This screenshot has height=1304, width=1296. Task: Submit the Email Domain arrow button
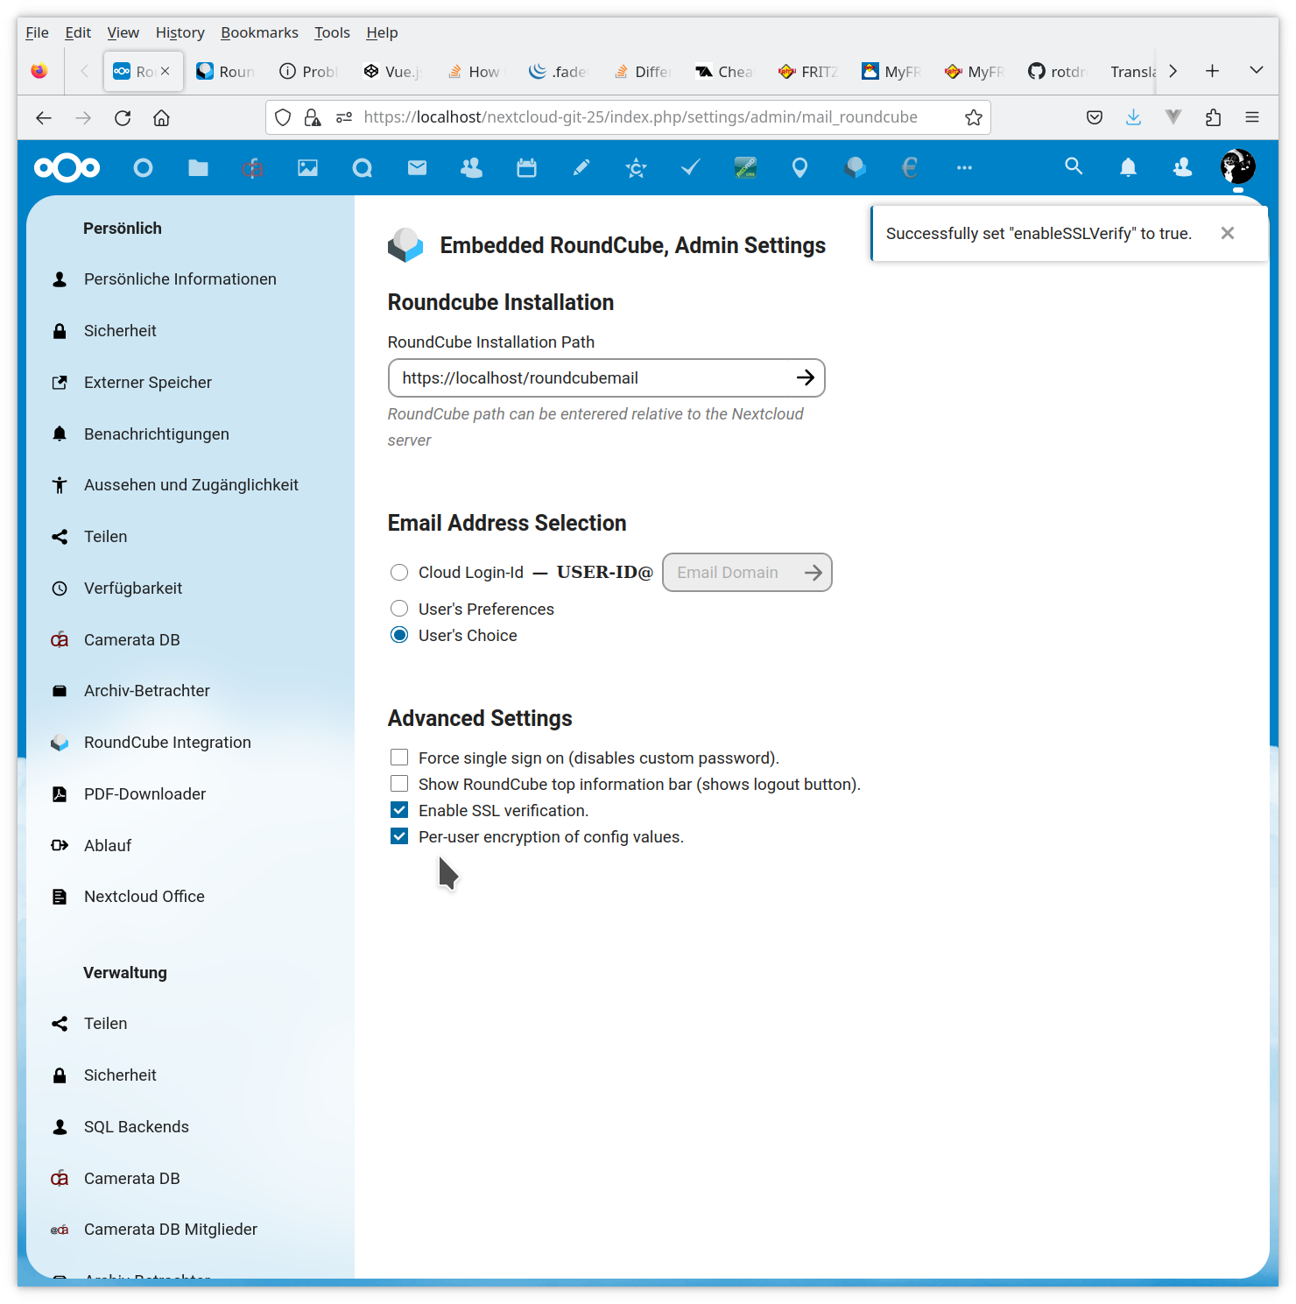(x=814, y=572)
